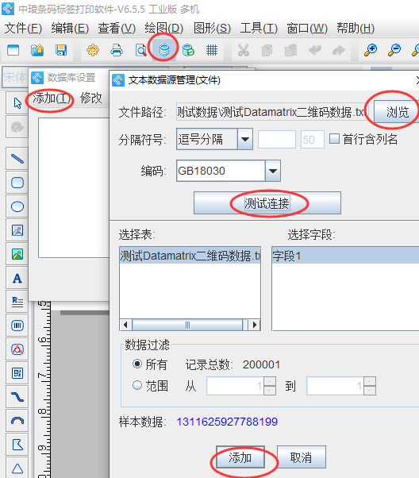Select the 所有 radio option

click(x=137, y=364)
